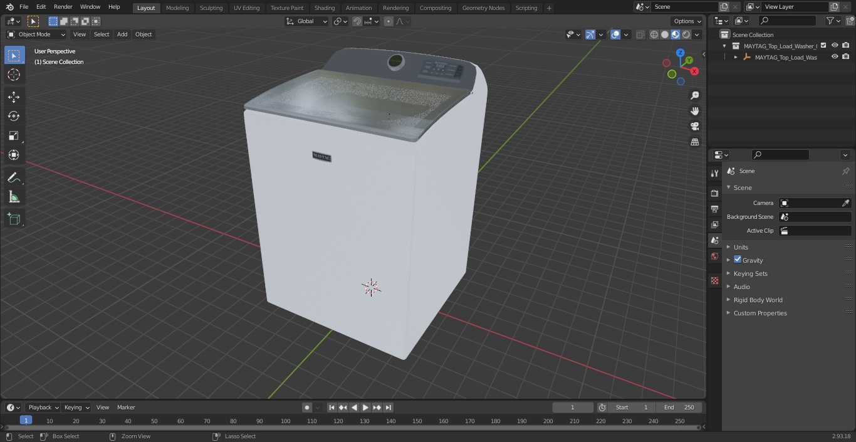Screen dimensions: 856x442
Task: Expand the MAYTAG_Top_Load_Was object tree
Action: click(x=736, y=57)
